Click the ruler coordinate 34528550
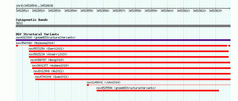This screenshot has width=238, height=101. tap(87, 11)
